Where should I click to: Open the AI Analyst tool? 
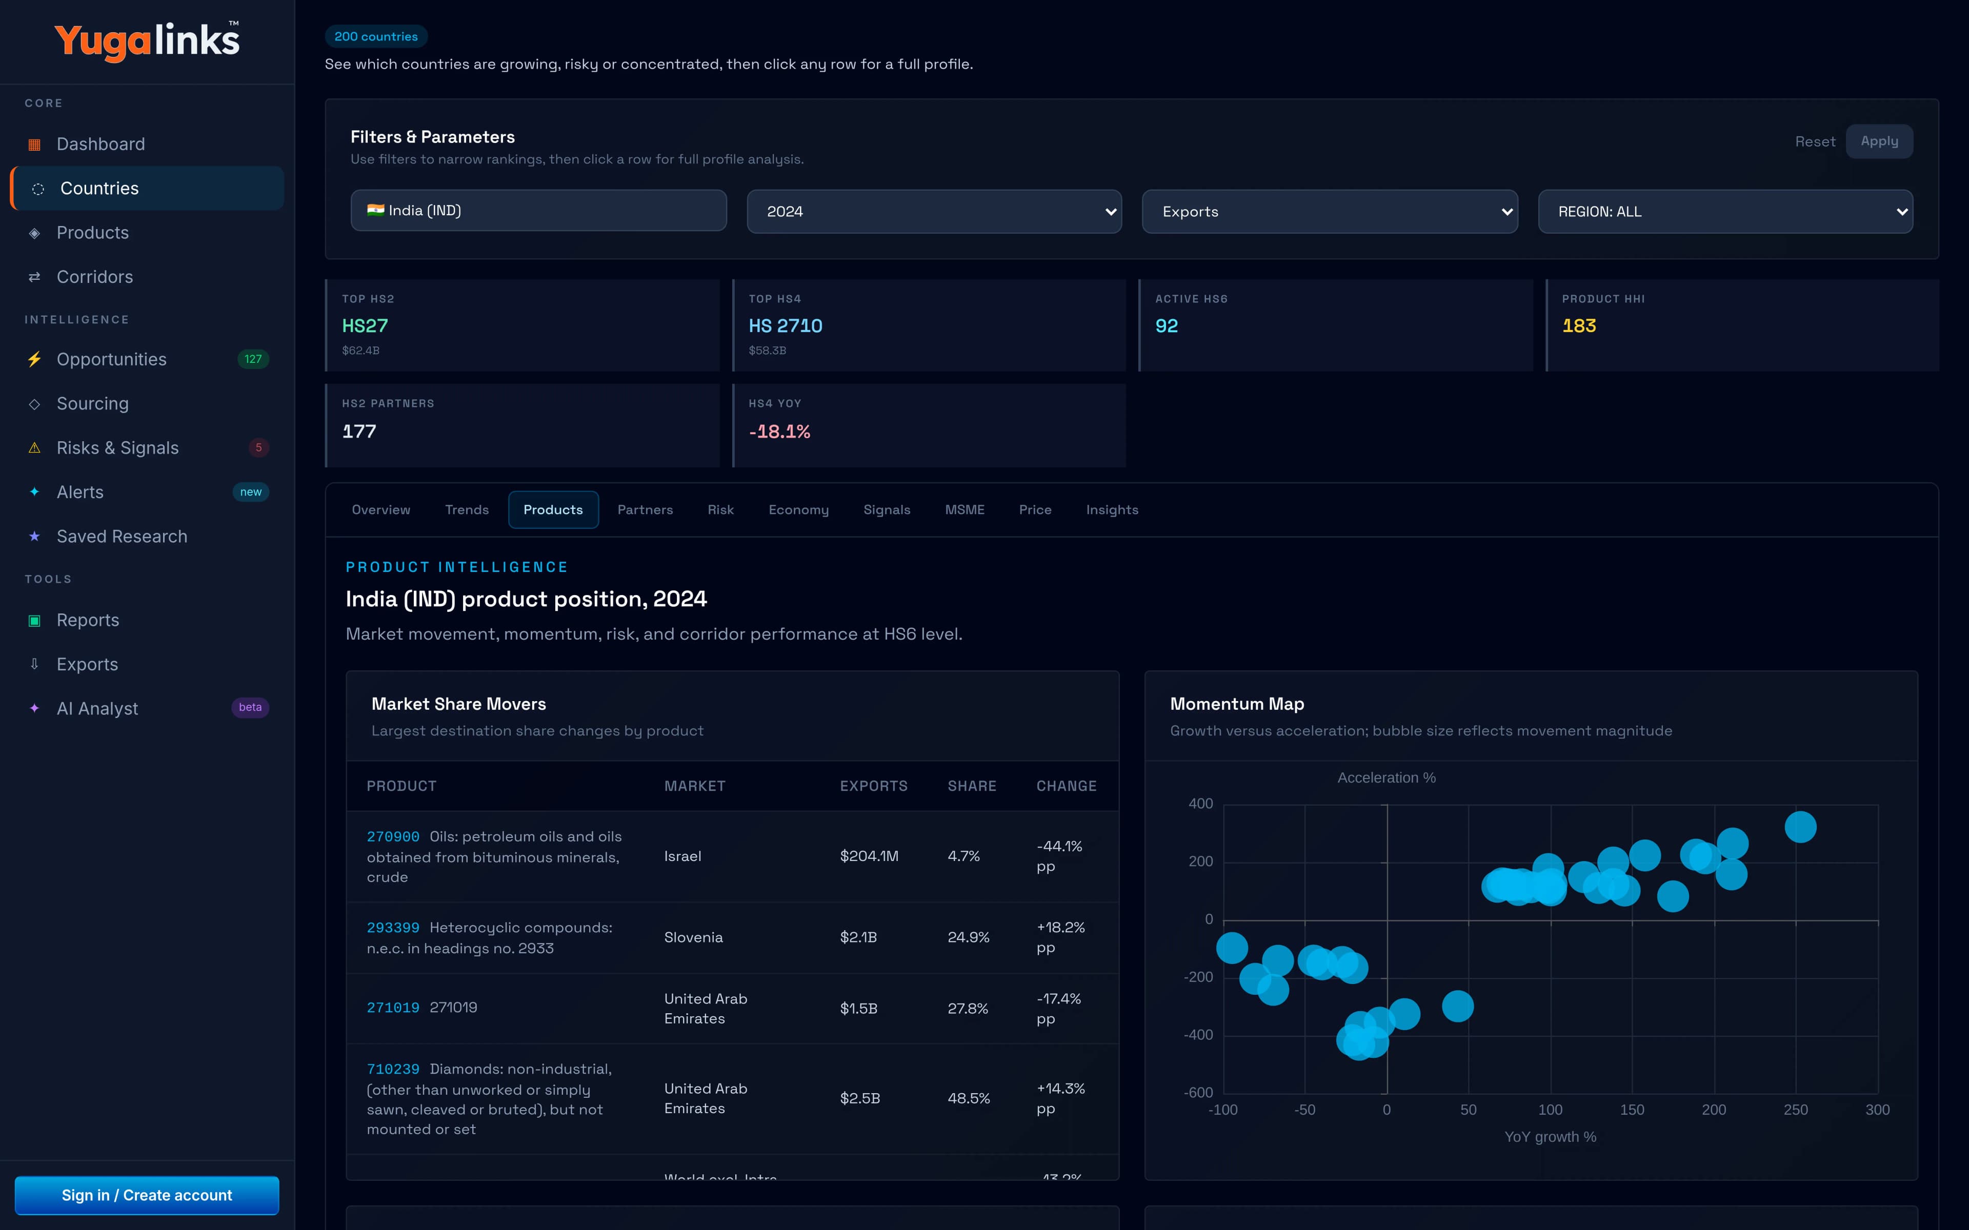click(147, 709)
